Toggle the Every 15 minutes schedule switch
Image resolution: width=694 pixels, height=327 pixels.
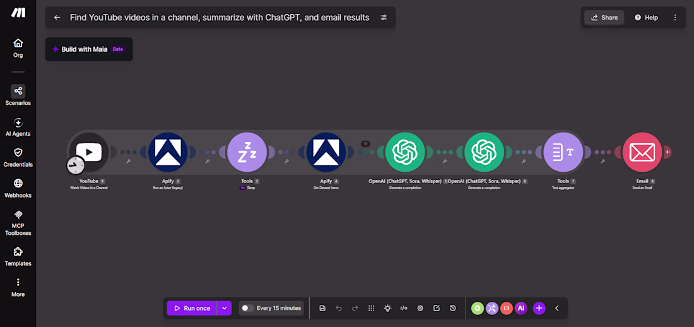pyautogui.click(x=248, y=308)
